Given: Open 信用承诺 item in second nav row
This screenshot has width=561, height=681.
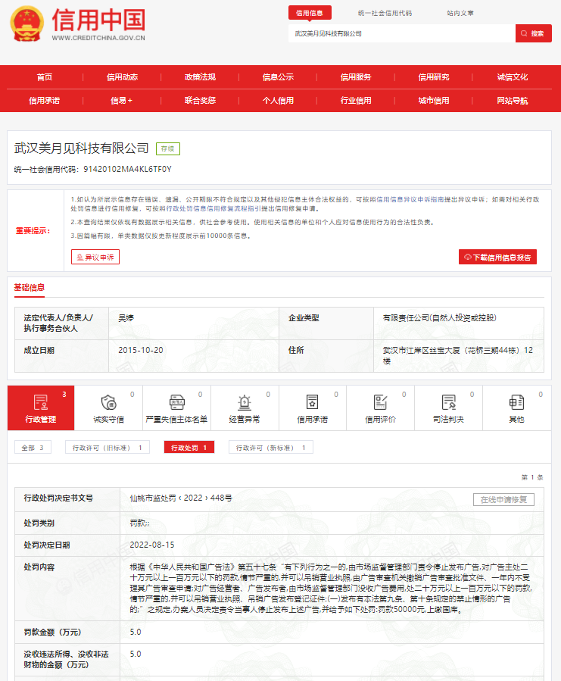Looking at the screenshot, I should click(44, 100).
